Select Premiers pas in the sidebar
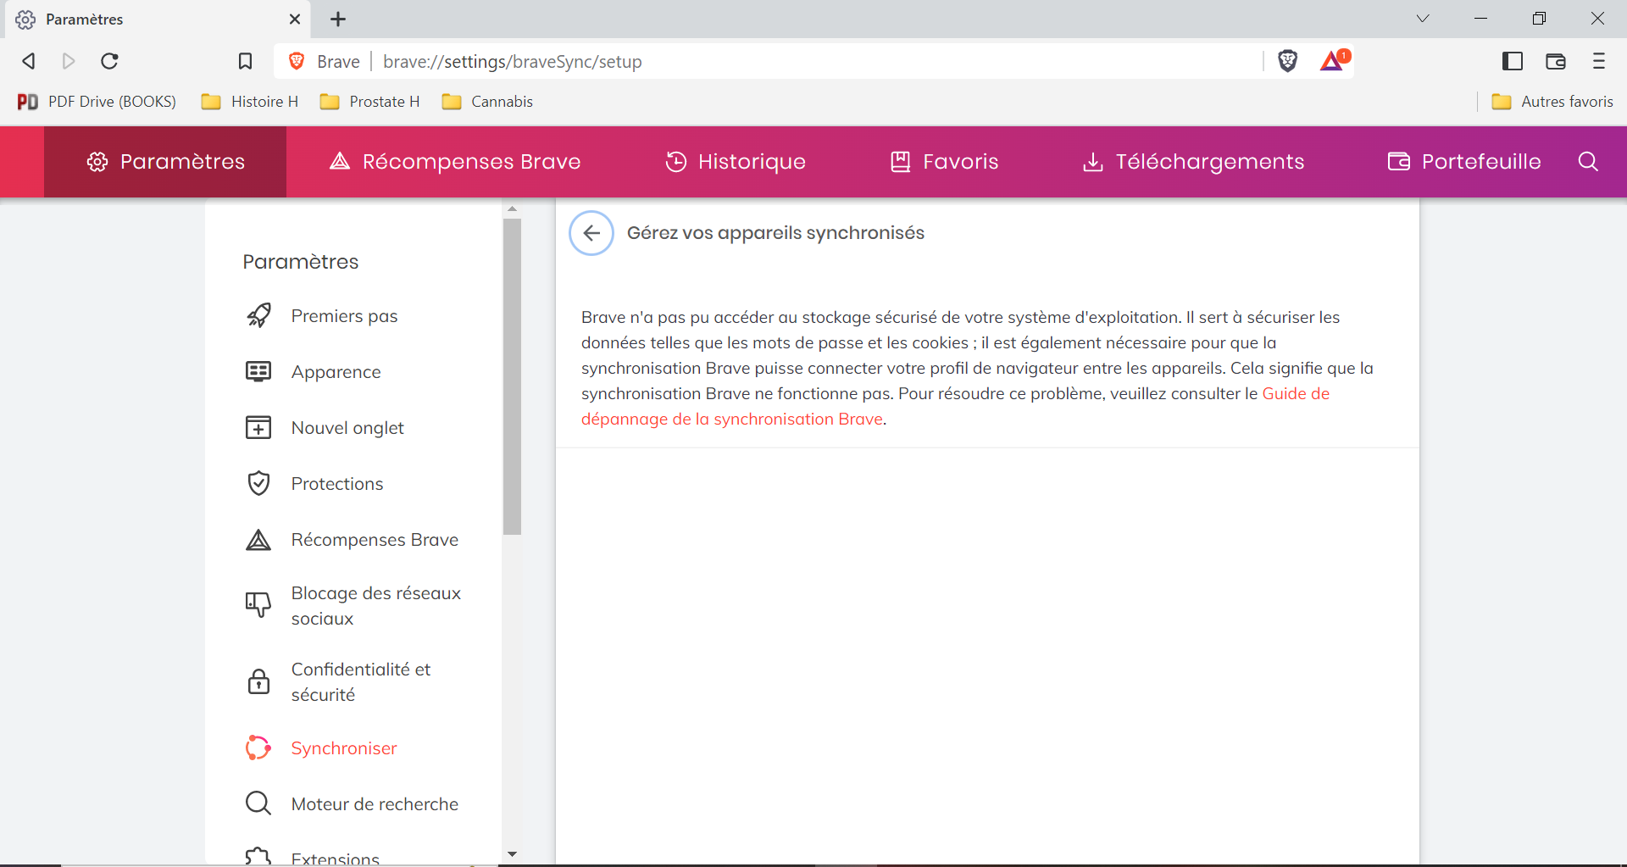1627x867 pixels. click(x=344, y=316)
